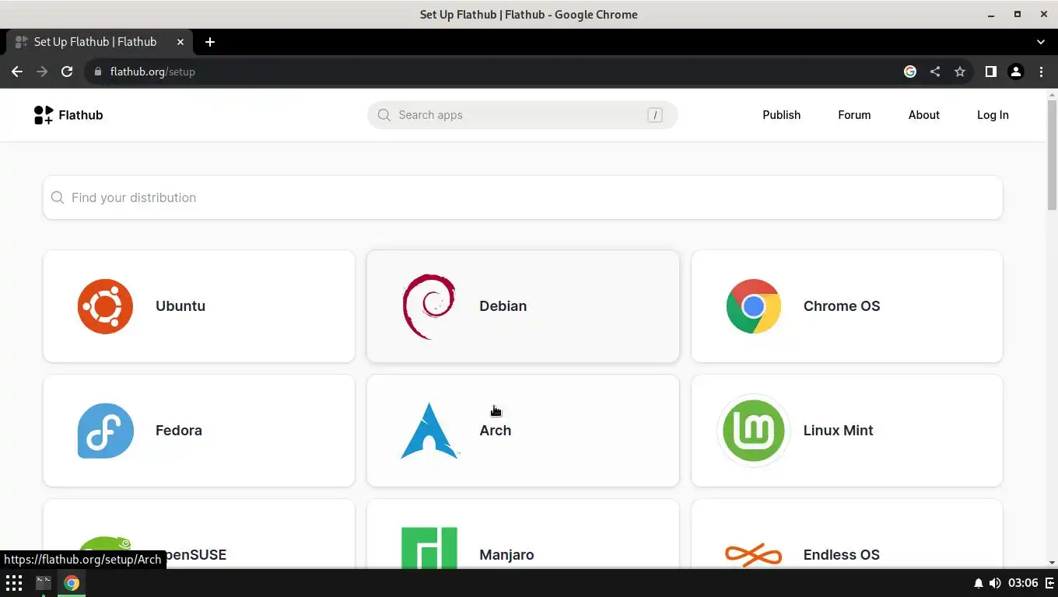Select the Debian swirl logo

[429, 306]
